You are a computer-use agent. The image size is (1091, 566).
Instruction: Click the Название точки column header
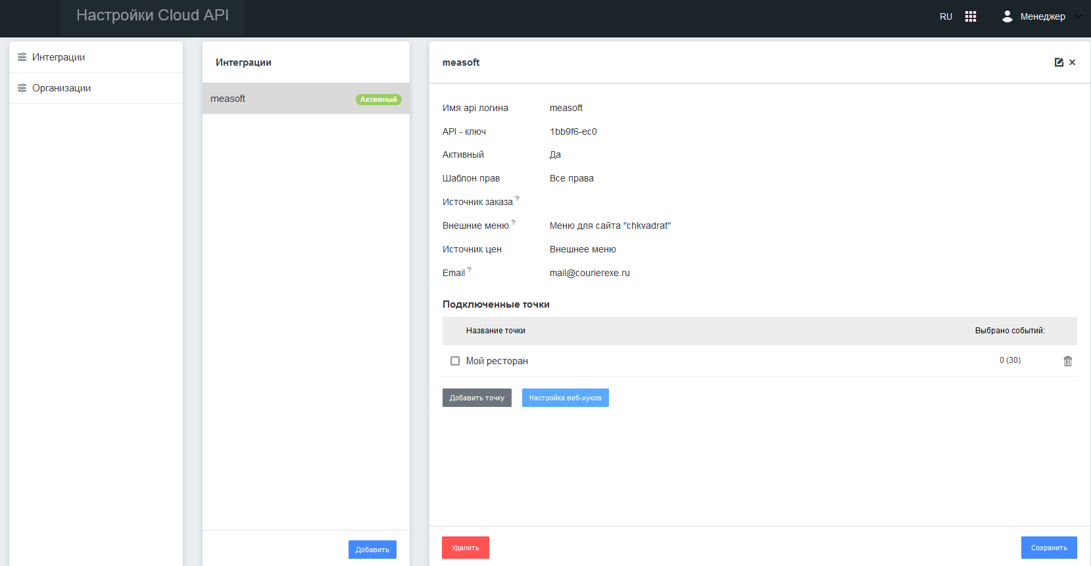(x=496, y=331)
